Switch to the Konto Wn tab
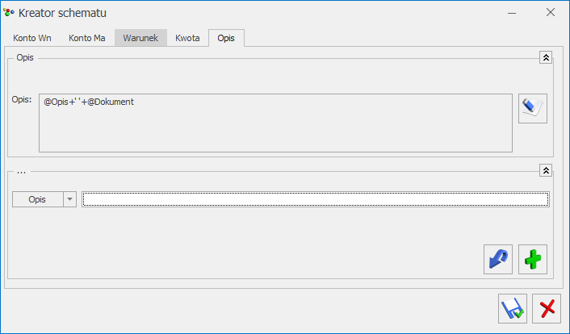Screen dimensions: 570x334 (x=32, y=38)
